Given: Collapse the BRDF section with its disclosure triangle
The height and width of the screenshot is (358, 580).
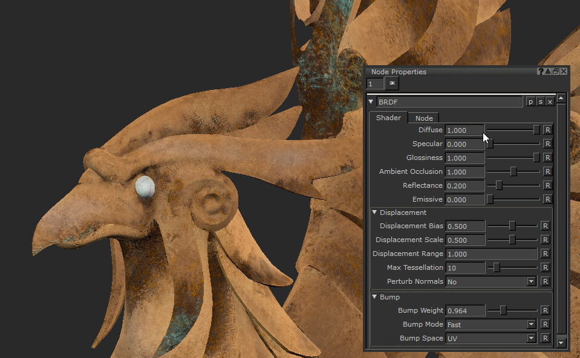Looking at the screenshot, I should pyautogui.click(x=371, y=101).
